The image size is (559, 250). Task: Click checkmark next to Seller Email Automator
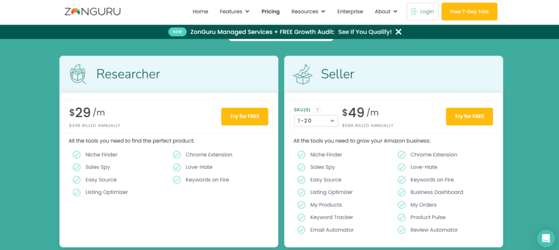[301, 230]
